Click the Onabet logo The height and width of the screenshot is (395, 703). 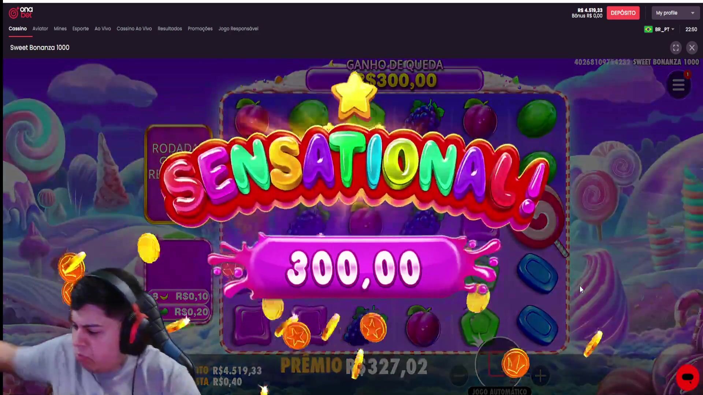coord(21,13)
